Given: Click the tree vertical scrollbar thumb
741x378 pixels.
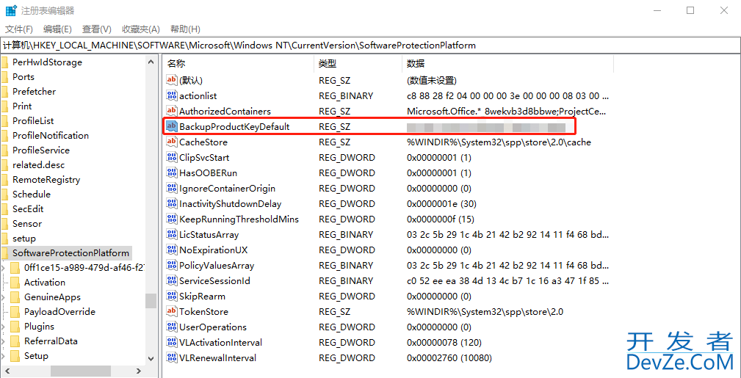Looking at the screenshot, I should click(151, 300).
